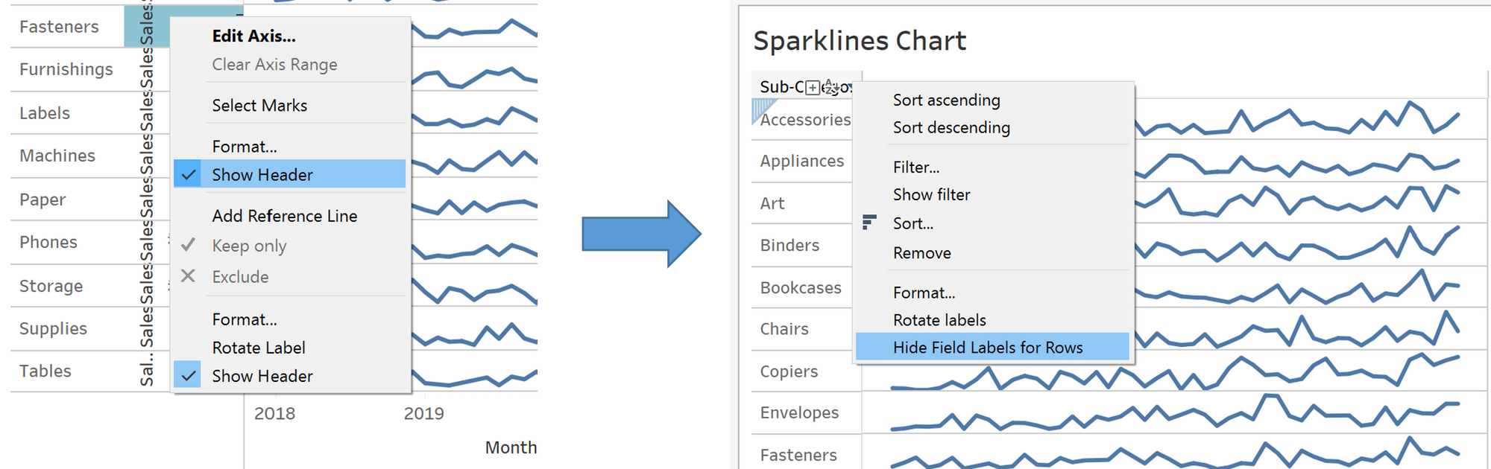
Task: Select Sort ascending from the context menu
Action: click(x=946, y=100)
